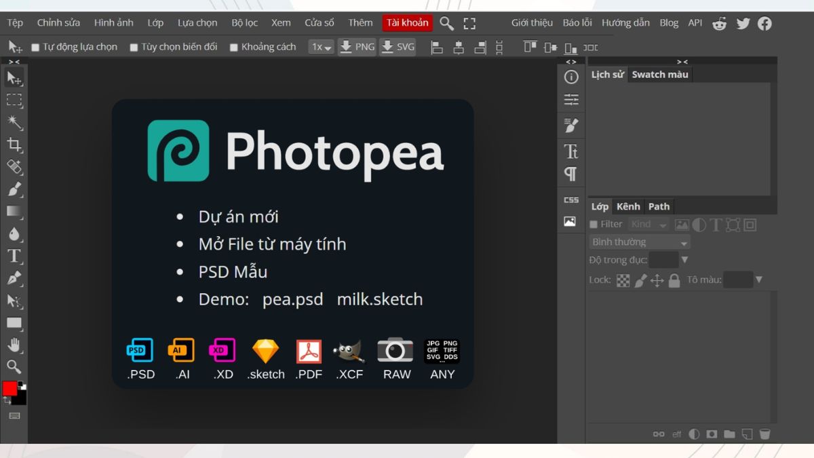Select the Rectangle shape tool

pyautogui.click(x=14, y=323)
